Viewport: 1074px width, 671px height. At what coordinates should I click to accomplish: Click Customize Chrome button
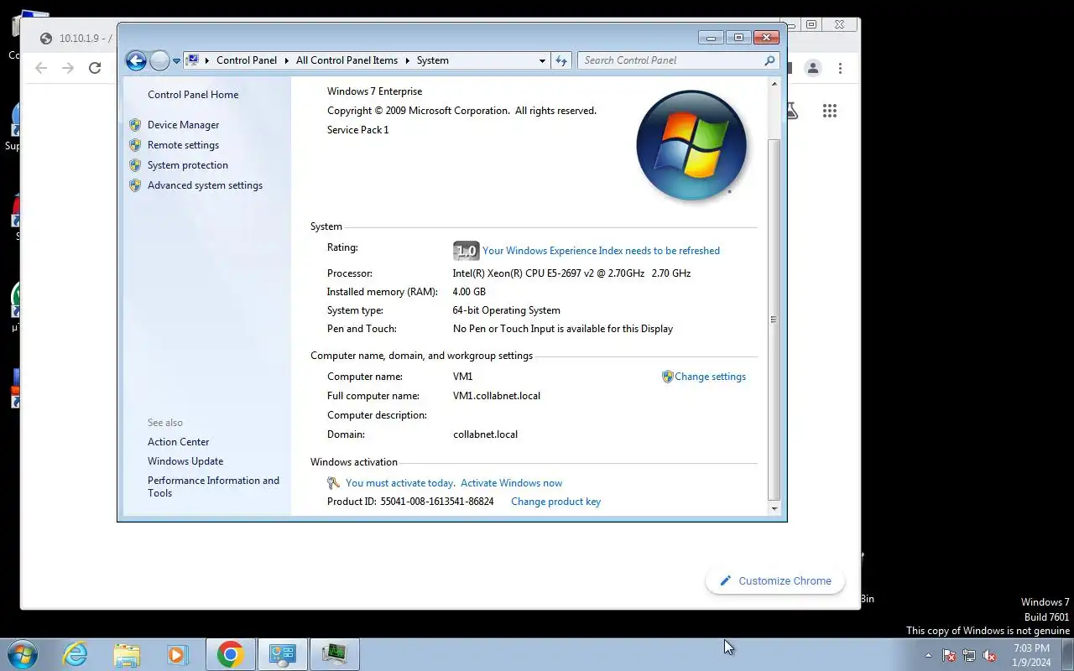tap(775, 580)
